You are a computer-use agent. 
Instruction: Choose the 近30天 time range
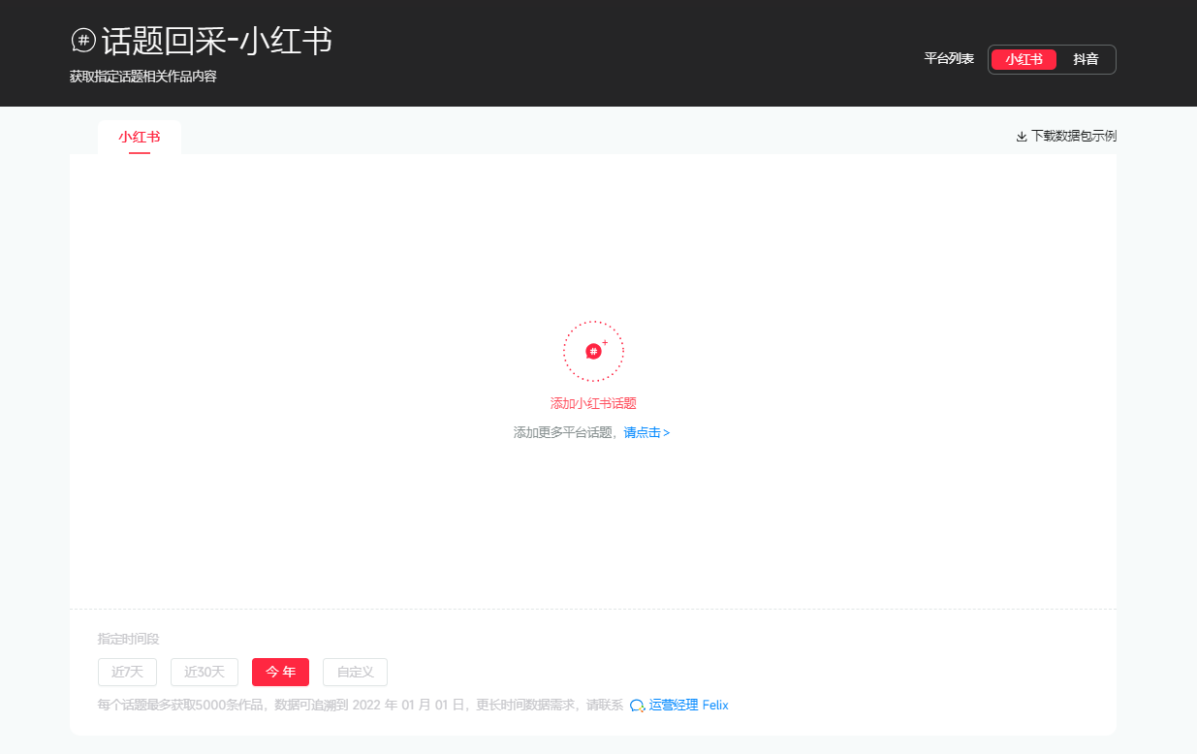(x=205, y=672)
